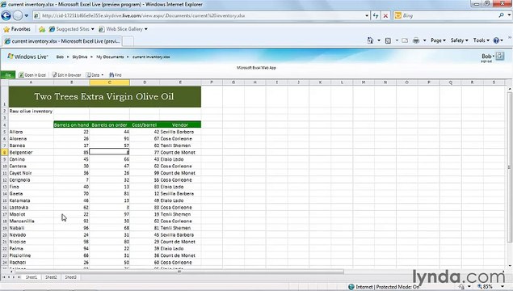The image size is (513, 291).
Task: Open the Favorites star button
Action: coord(17,29)
